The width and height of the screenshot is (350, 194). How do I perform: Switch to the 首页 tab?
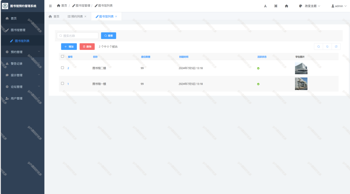(54, 16)
